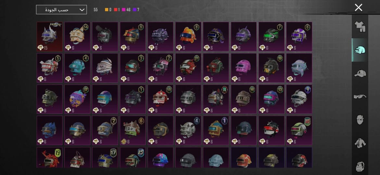Image resolution: width=380 pixels, height=175 pixels.
Task: Select the plain pink helmet in second row
Action: [244, 68]
